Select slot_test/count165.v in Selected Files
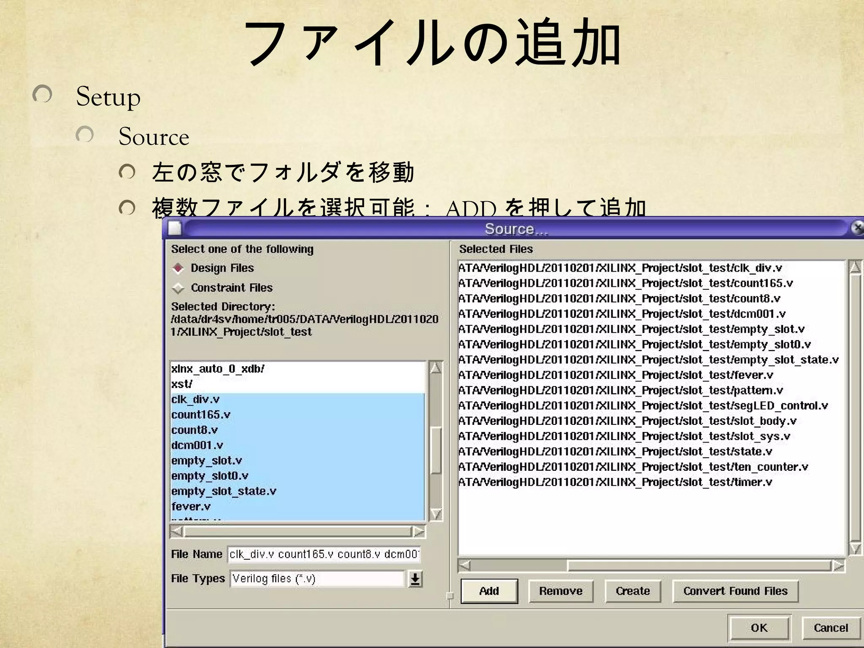 pos(652,283)
